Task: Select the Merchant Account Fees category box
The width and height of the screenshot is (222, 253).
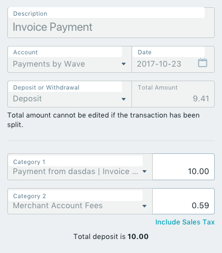Action: [x=80, y=201]
